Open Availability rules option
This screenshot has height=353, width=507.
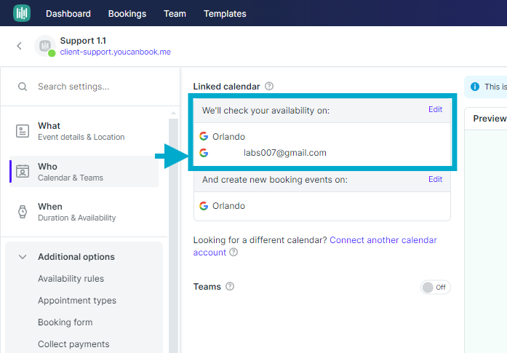click(x=71, y=279)
